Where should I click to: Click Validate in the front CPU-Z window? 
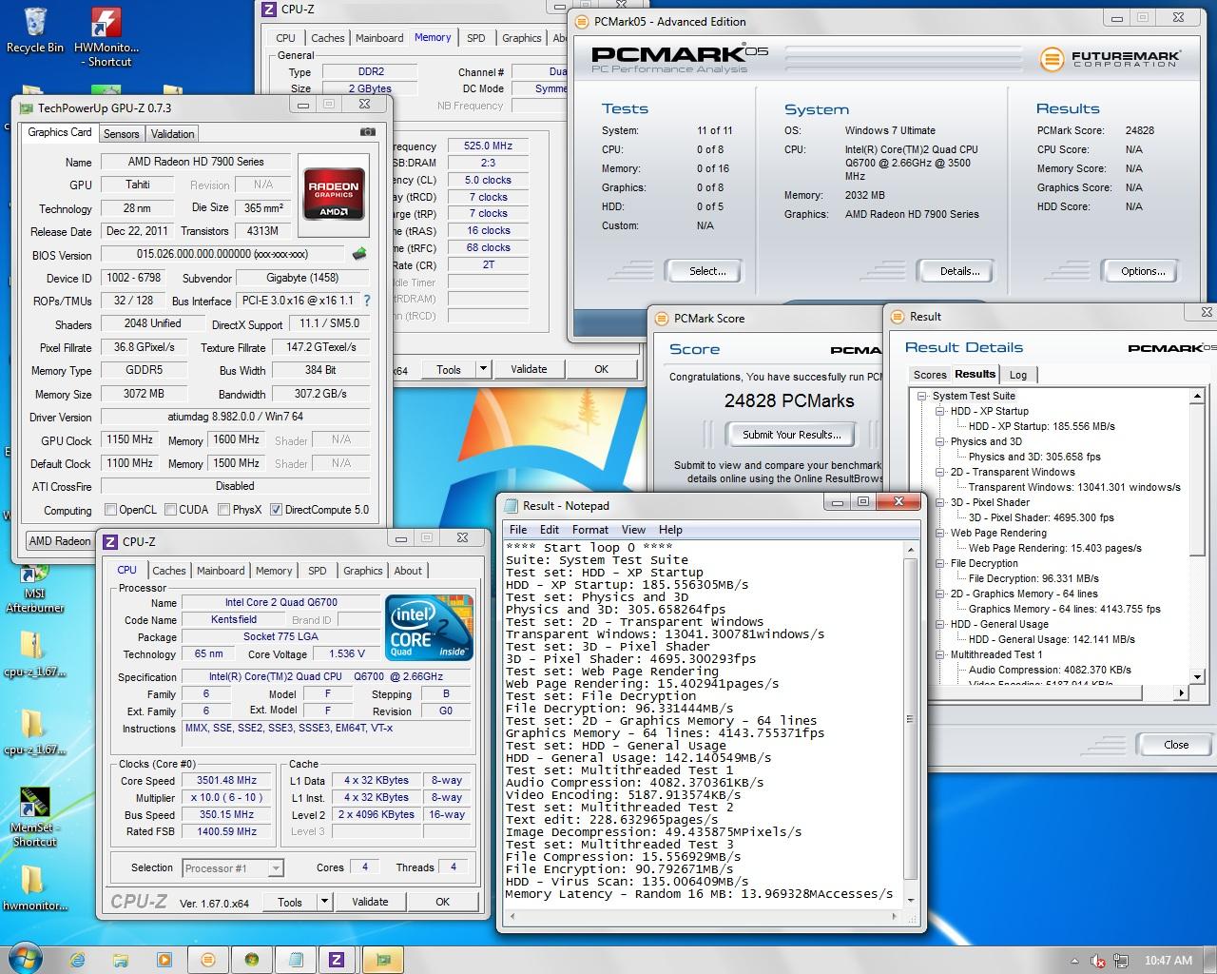[x=370, y=902]
